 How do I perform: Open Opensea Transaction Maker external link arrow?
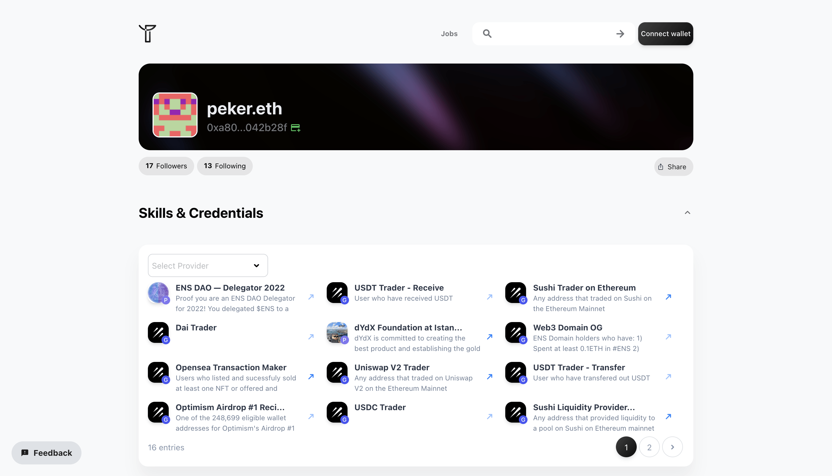click(311, 377)
